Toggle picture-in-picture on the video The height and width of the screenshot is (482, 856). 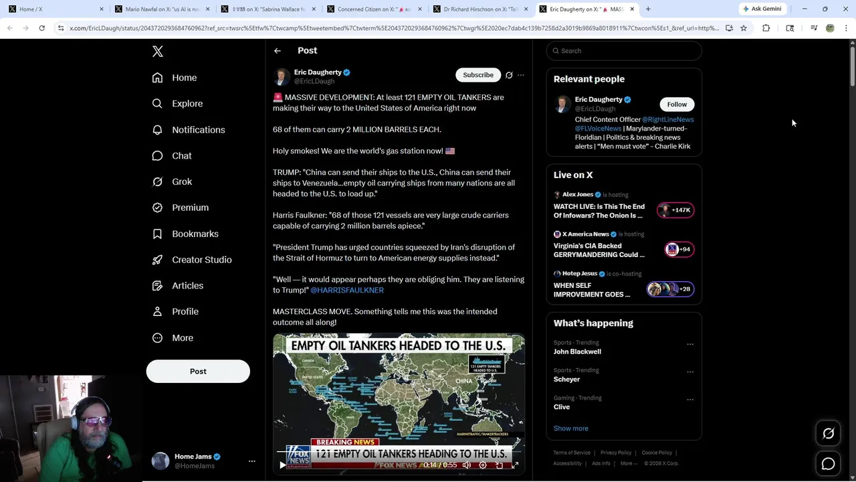click(499, 465)
